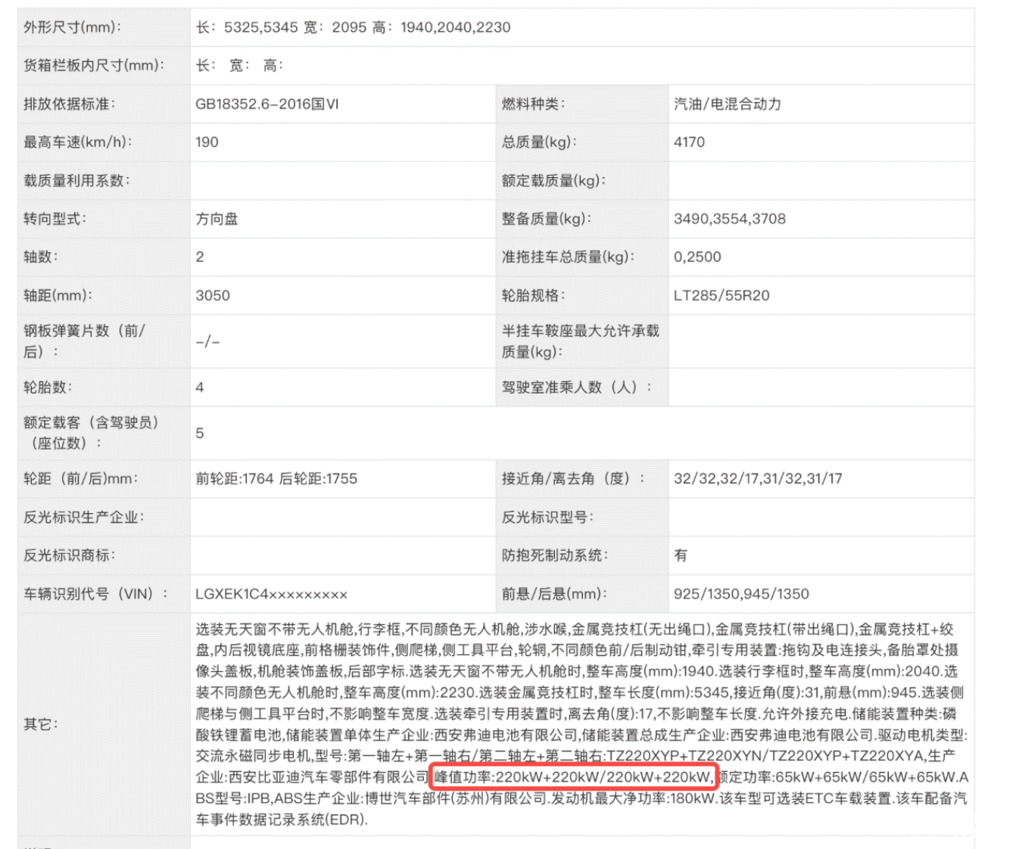Click the 轮胎数 label
1016x849 pixels.
point(48,387)
